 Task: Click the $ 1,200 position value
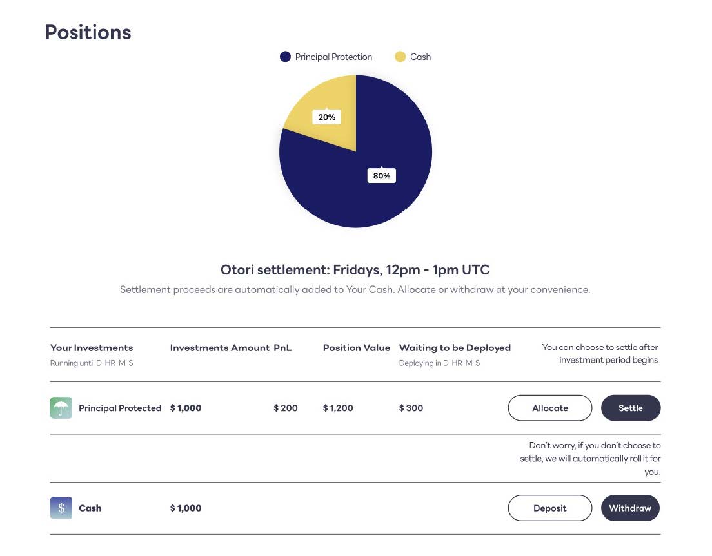(x=338, y=408)
